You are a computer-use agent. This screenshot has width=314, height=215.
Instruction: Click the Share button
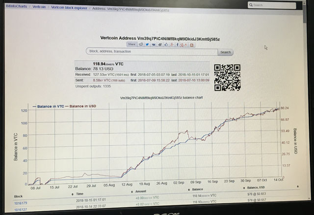coord(131,44)
